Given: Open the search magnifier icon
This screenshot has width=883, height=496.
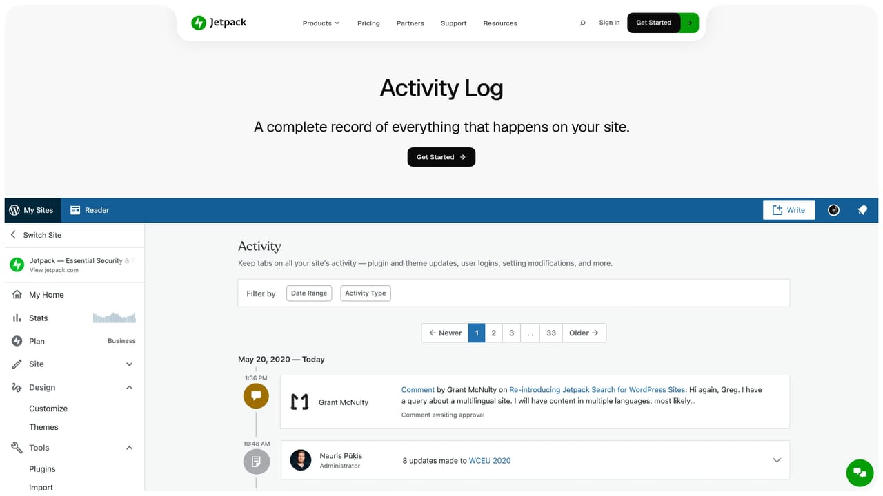Looking at the screenshot, I should pos(582,23).
